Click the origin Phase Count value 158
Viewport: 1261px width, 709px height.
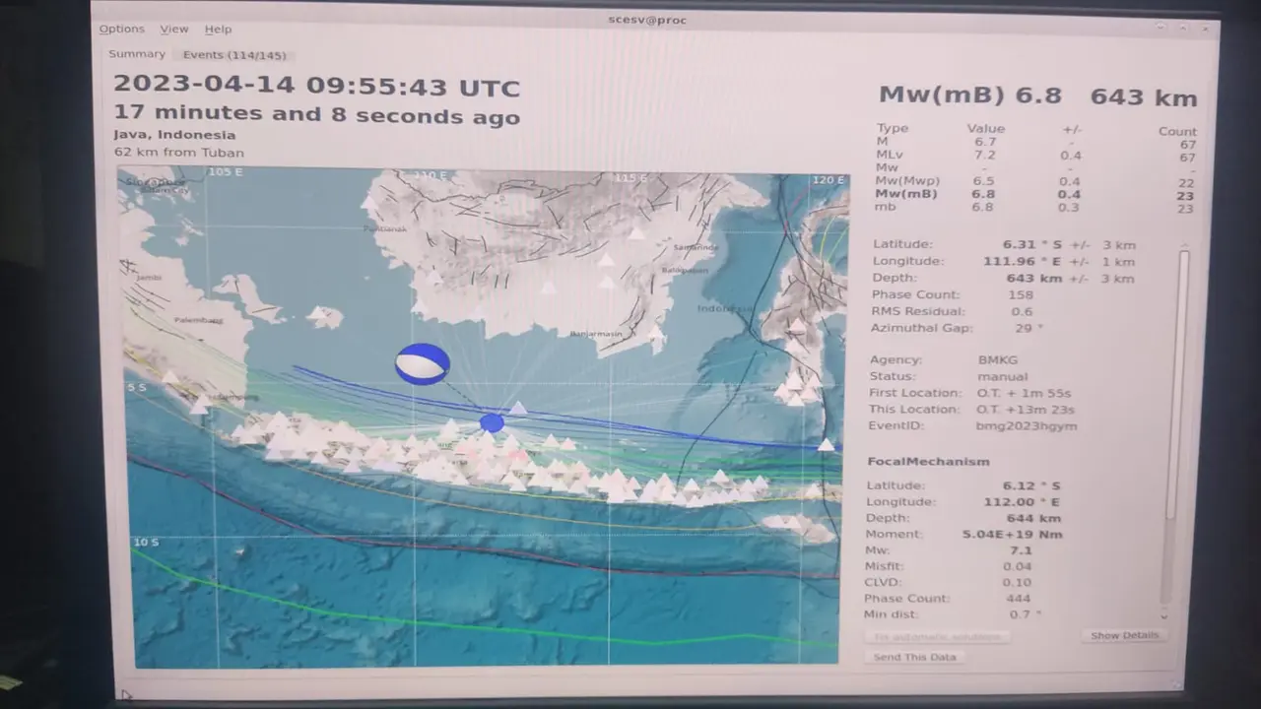[1020, 294]
